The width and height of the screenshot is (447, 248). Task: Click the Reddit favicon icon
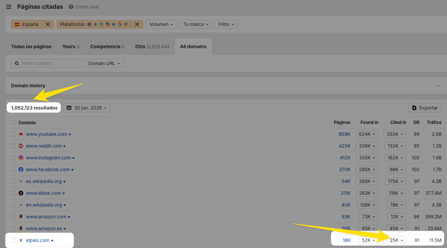click(x=21, y=146)
